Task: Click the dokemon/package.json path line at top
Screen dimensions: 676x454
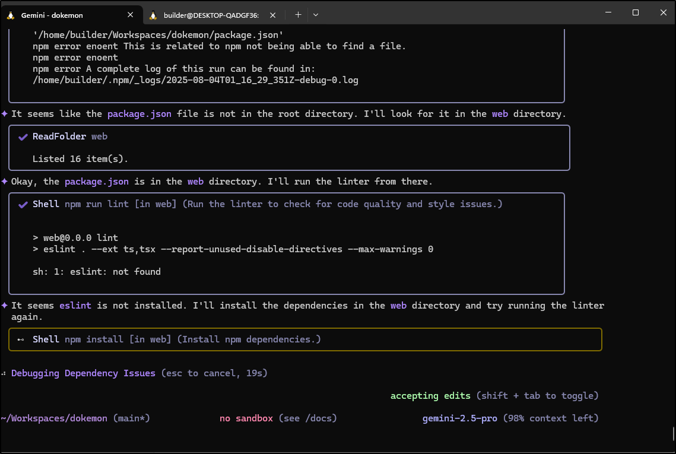Action: click(158, 35)
